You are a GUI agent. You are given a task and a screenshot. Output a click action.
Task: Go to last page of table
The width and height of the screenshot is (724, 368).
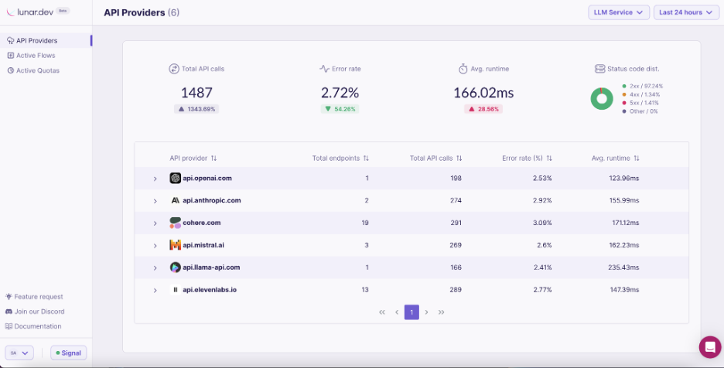pyautogui.click(x=441, y=312)
